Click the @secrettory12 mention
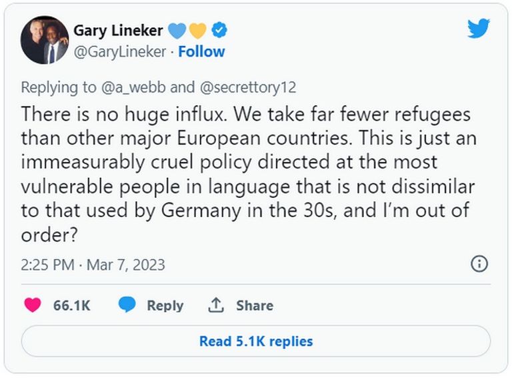 (x=247, y=87)
